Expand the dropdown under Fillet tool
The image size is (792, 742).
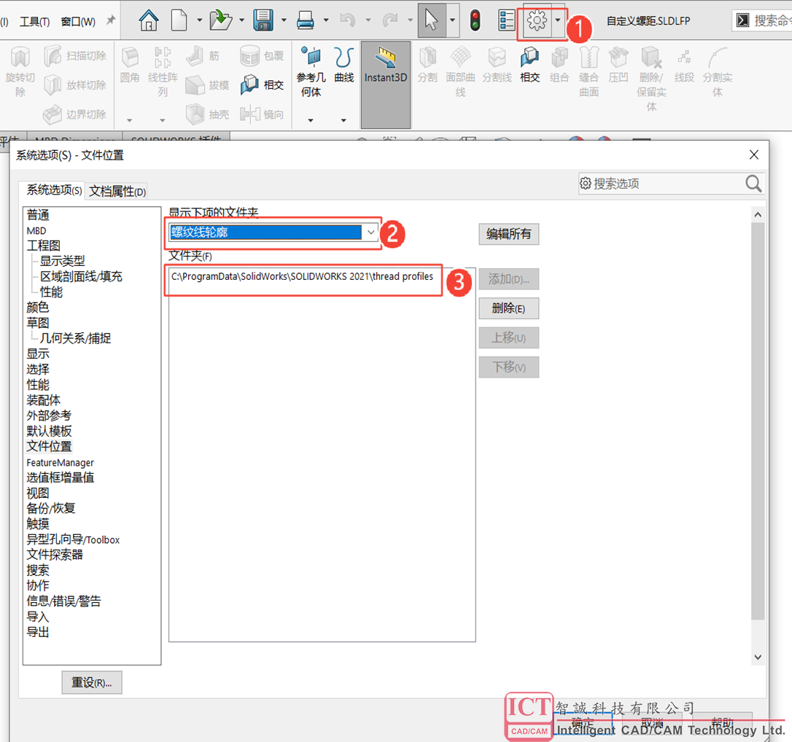click(129, 120)
